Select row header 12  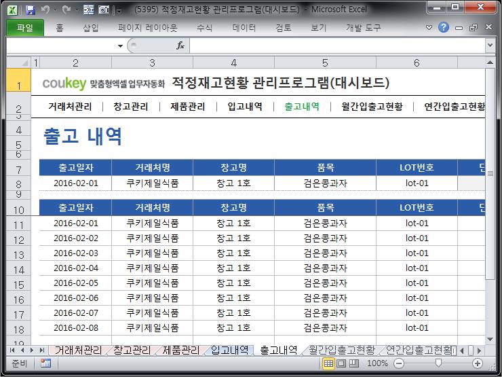(x=18, y=240)
